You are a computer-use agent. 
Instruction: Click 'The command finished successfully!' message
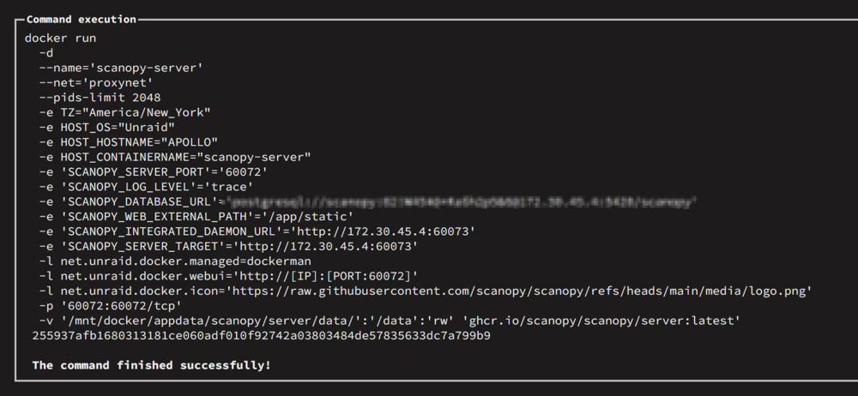152,365
